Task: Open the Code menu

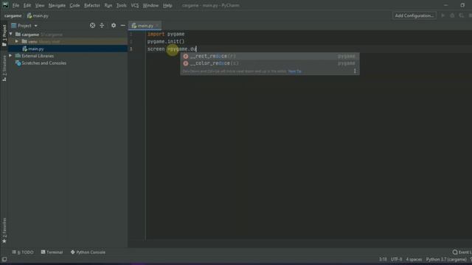Action: point(74,5)
